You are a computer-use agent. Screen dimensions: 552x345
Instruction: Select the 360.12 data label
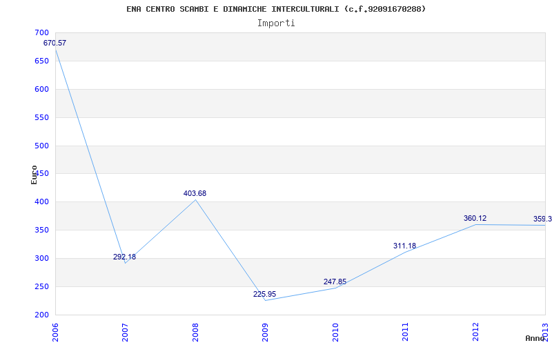[x=475, y=218]
